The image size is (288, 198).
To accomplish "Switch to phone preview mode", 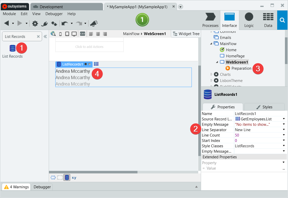I will (x=61, y=34).
